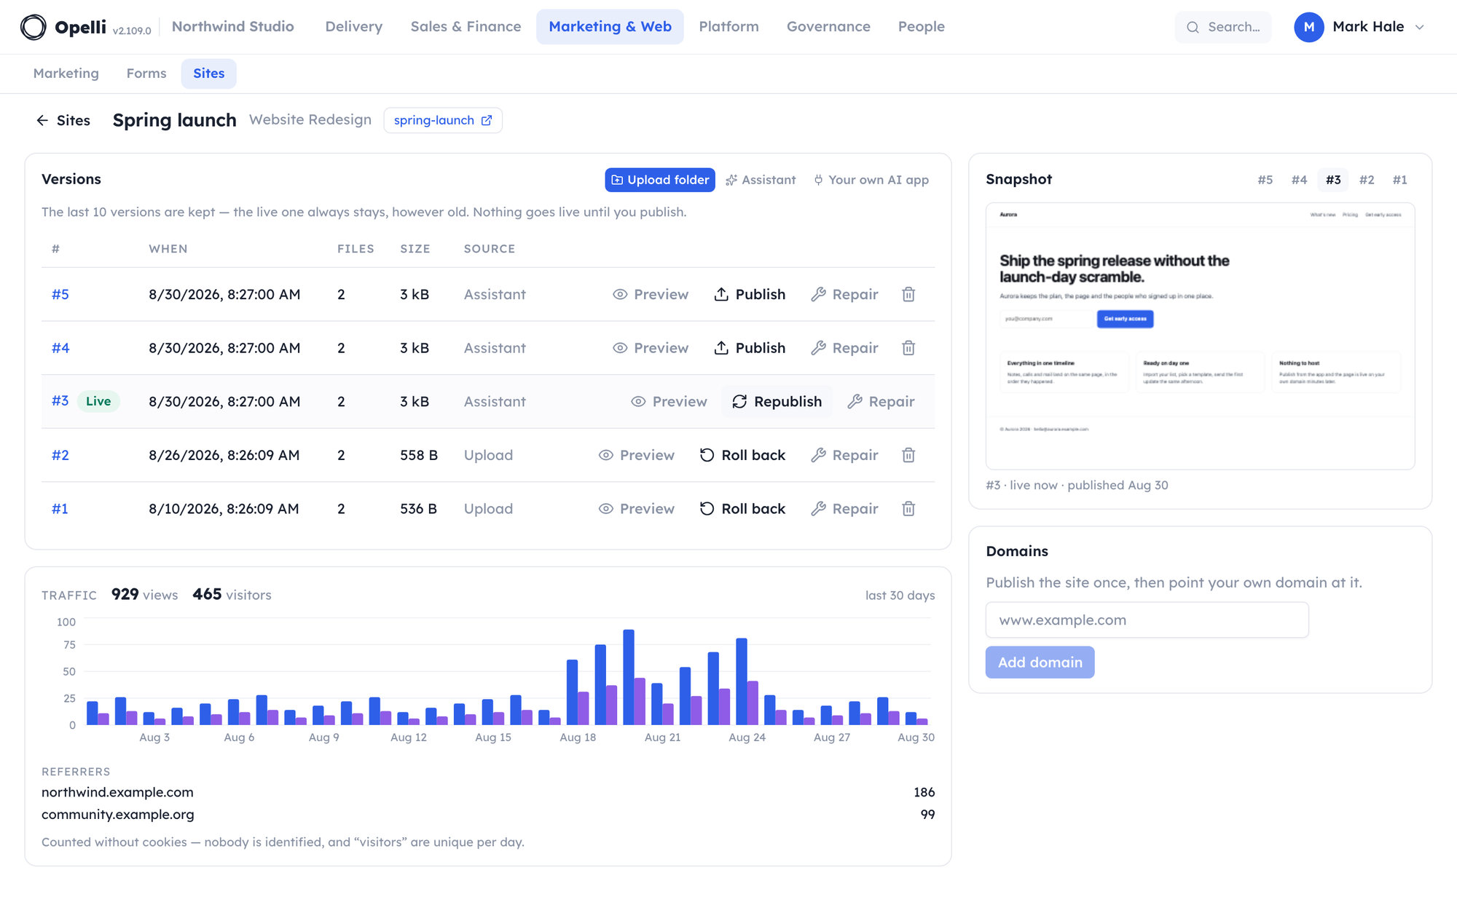Preview version #4
The width and height of the screenshot is (1457, 910).
click(651, 348)
